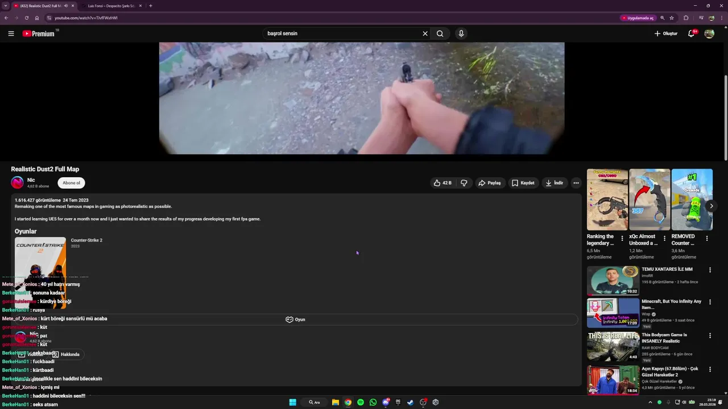728x409 pixels.
Task: Open Spotify from taskbar
Action: tap(361, 402)
